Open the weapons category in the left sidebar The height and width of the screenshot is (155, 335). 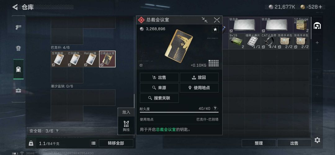[x=18, y=27]
